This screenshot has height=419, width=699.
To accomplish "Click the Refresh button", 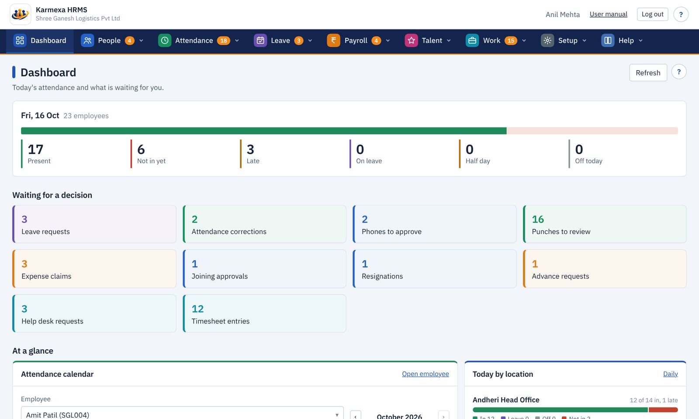I will click(648, 72).
